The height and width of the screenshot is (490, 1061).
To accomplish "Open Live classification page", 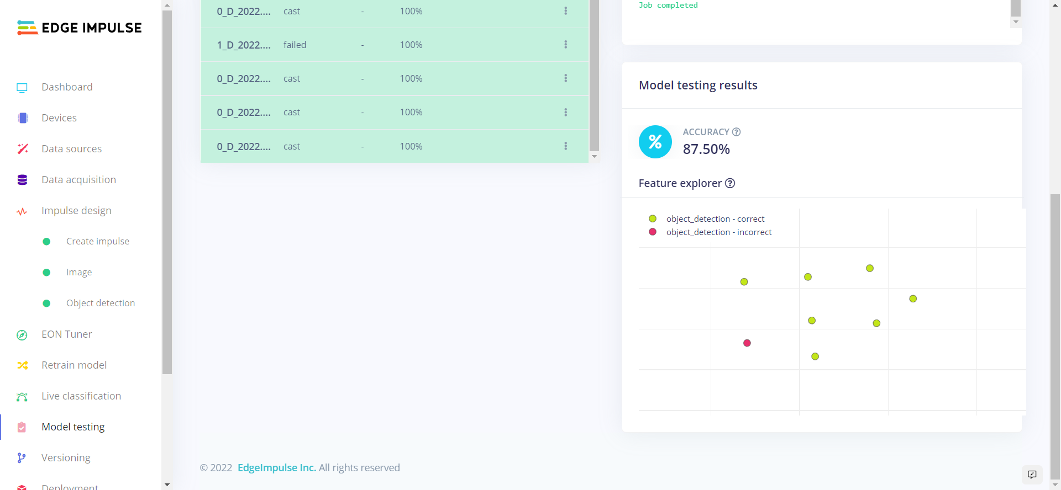I will (81, 396).
